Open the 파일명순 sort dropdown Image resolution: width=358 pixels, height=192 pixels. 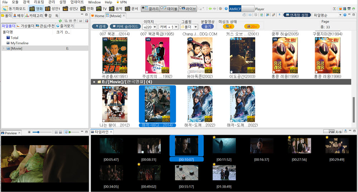click(327, 15)
